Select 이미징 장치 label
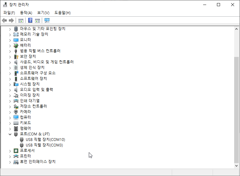This screenshot has width=240, height=176. click(30, 95)
